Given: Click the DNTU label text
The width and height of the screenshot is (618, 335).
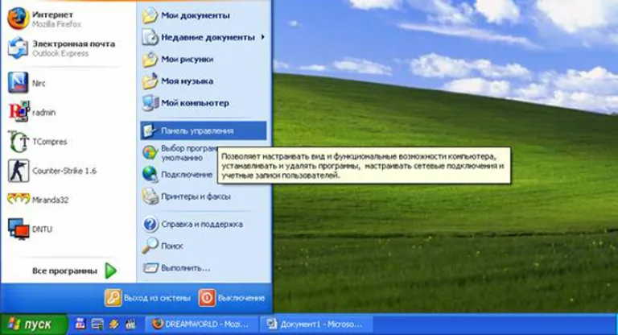Looking at the screenshot, I should tap(42, 230).
